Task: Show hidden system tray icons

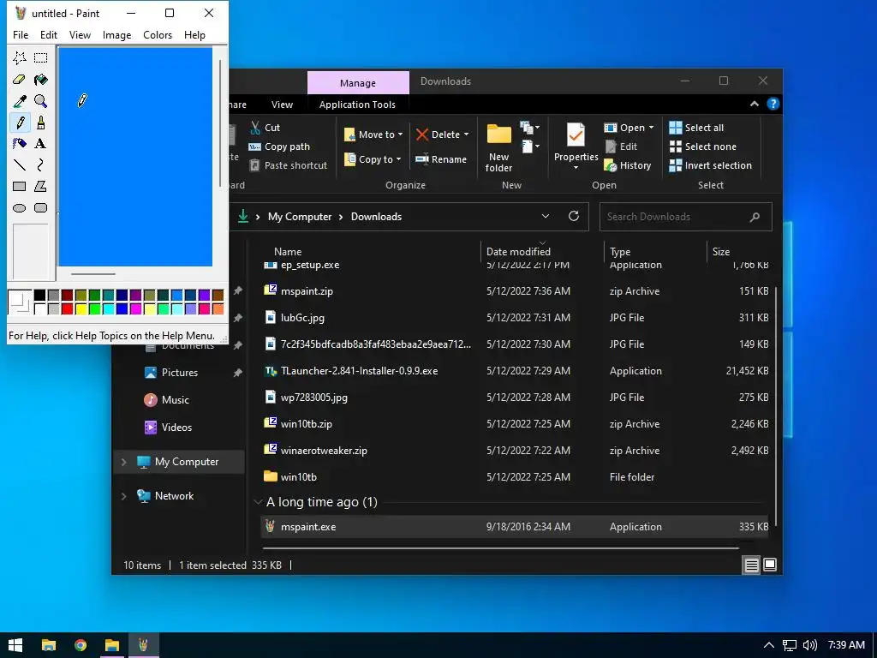Action: [x=769, y=645]
